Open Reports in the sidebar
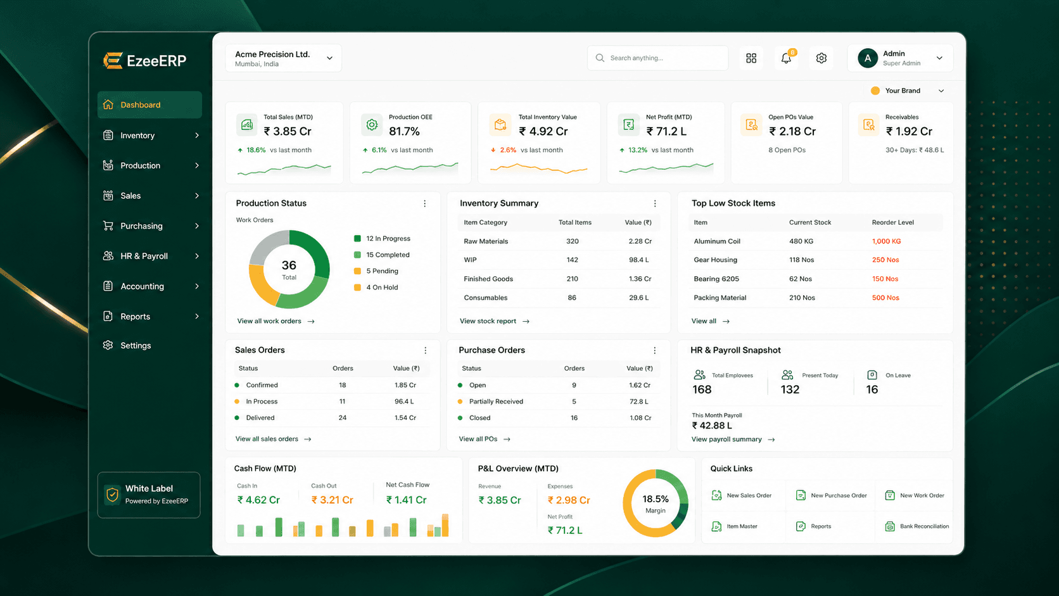The image size is (1059, 596). [149, 317]
